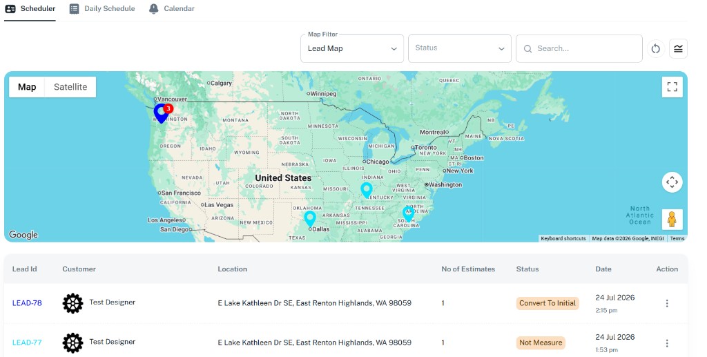Click the Lead Id column header
The width and height of the screenshot is (707, 357).
[24, 269]
